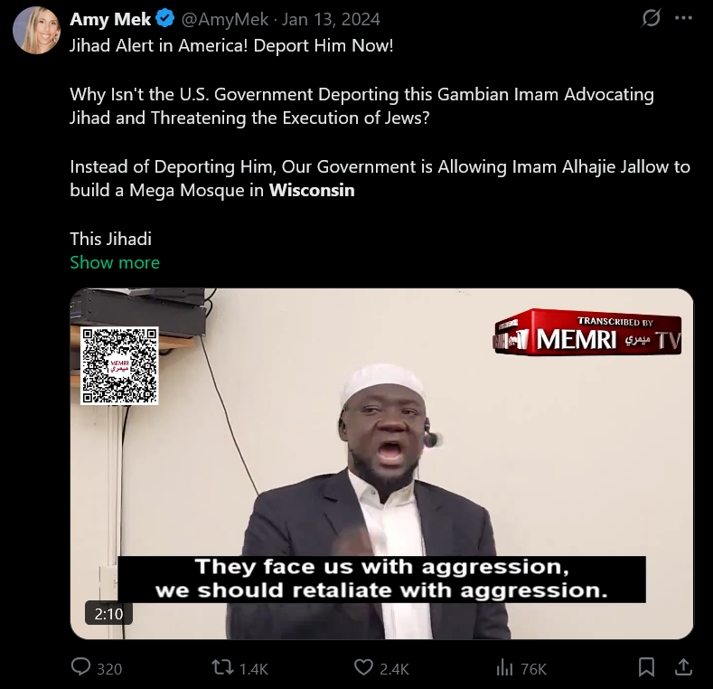Click the @AmyMek handle
The height and width of the screenshot is (689, 713).
coord(225,19)
